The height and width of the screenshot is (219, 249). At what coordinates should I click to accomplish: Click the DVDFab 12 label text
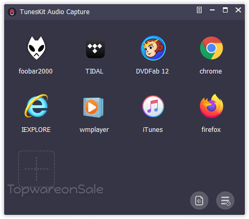(x=152, y=71)
